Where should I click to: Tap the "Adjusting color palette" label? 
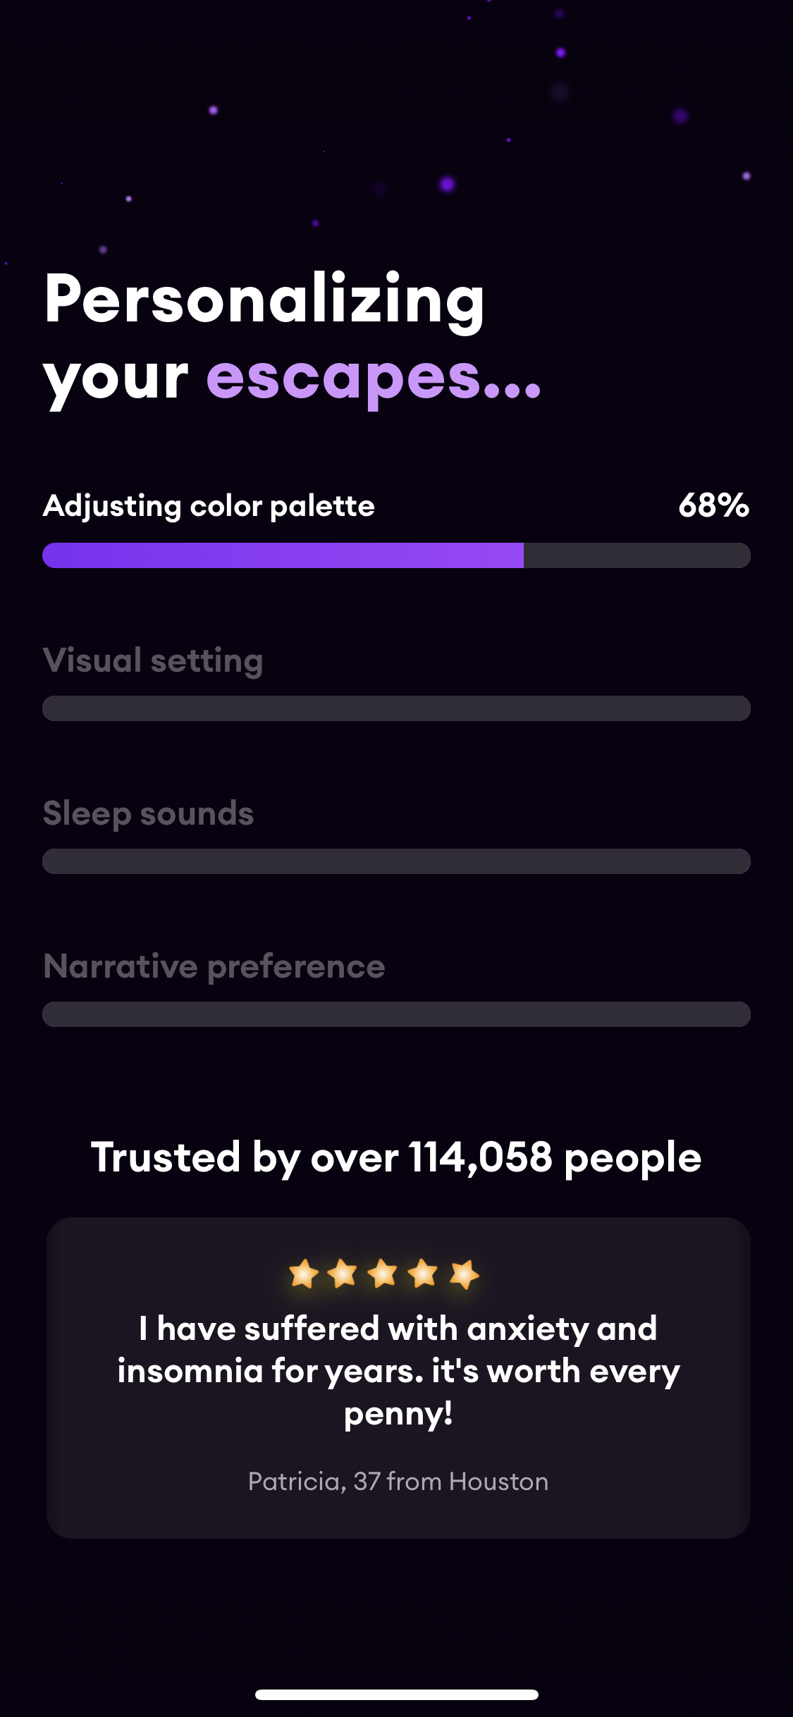[209, 506]
